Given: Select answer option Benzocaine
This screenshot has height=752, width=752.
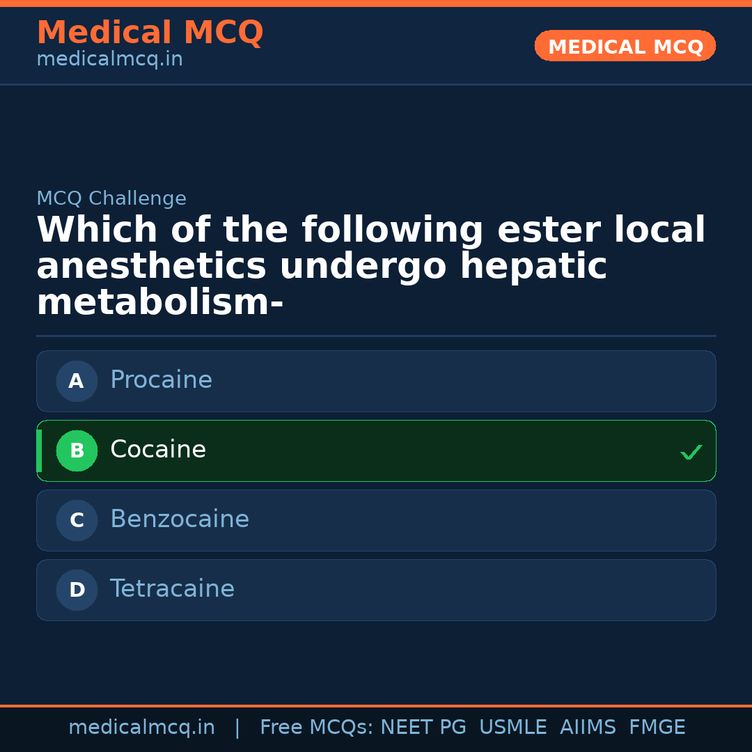Looking at the screenshot, I should click(x=376, y=520).
